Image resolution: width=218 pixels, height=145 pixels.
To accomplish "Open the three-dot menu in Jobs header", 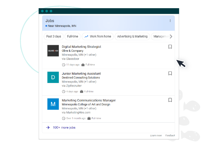I will (x=170, y=21).
